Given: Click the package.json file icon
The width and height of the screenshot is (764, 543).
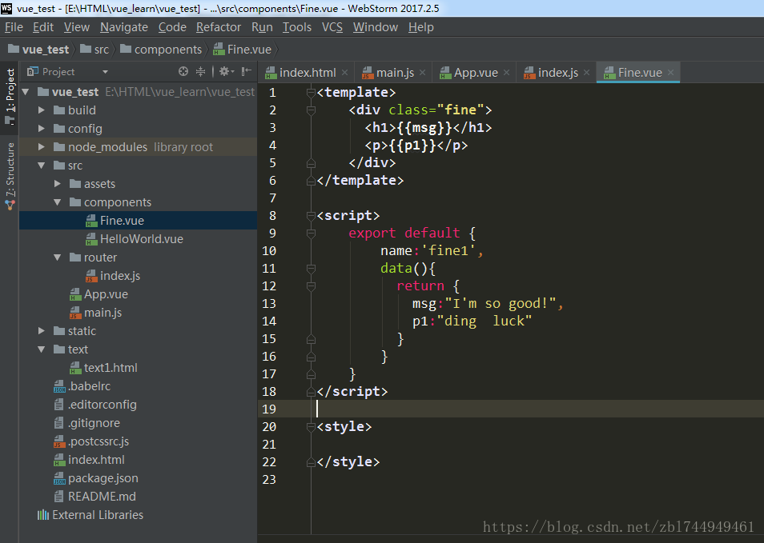Looking at the screenshot, I should coord(59,479).
